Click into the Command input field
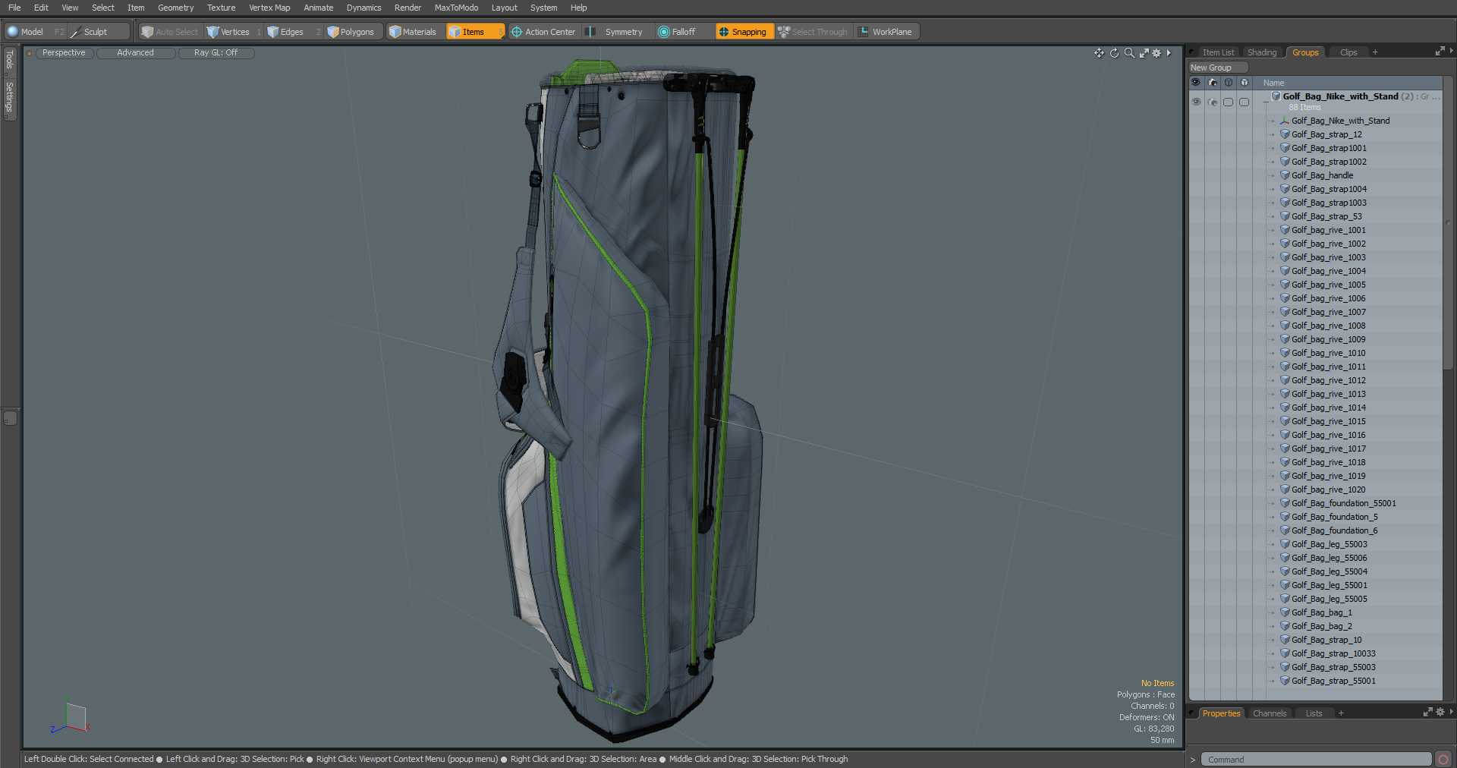This screenshot has width=1457, height=768. tap(1316, 759)
